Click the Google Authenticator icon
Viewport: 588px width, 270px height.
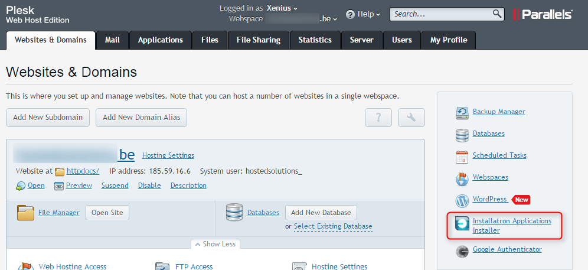point(462,251)
